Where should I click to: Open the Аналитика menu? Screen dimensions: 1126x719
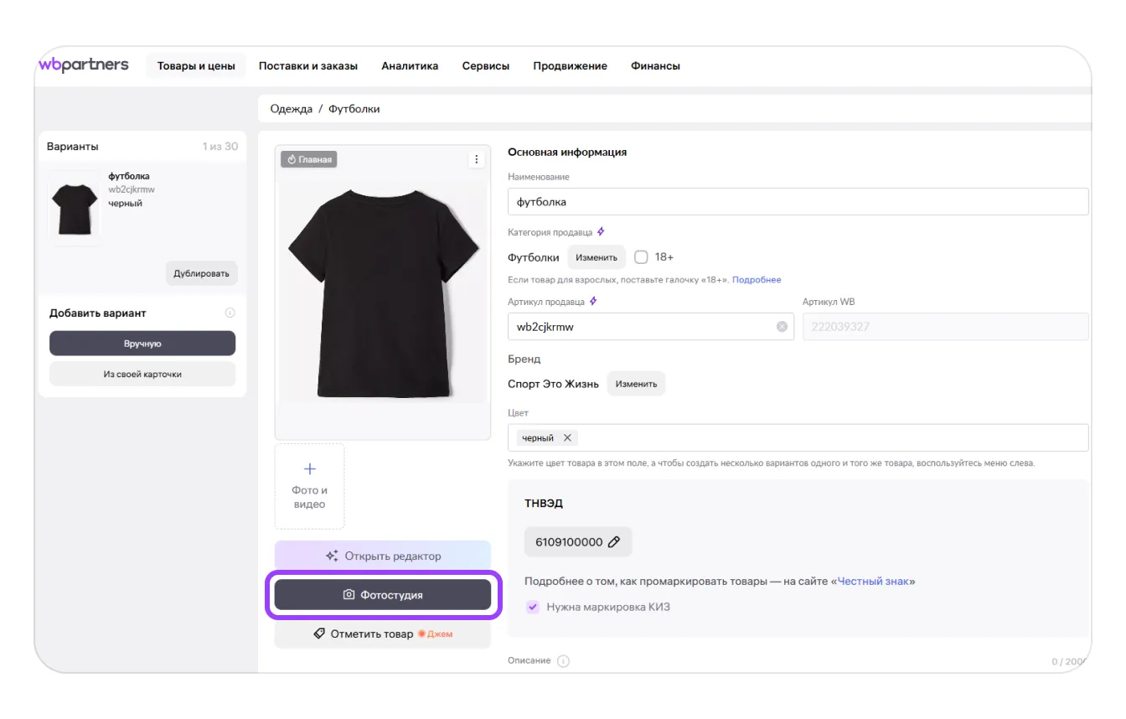[410, 66]
